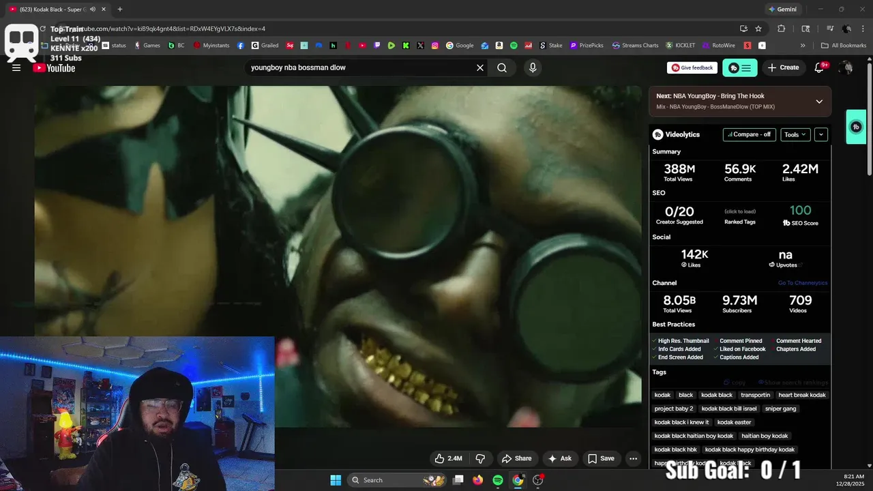The width and height of the screenshot is (873, 491).
Task: Select the 'kodak black' tag
Action: tap(717, 395)
